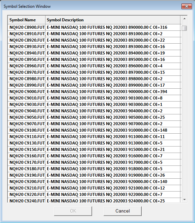The width and height of the screenshot is (195, 223).
Task: Click description with 915000.00 C OI=21
Action: click(113, 150)
